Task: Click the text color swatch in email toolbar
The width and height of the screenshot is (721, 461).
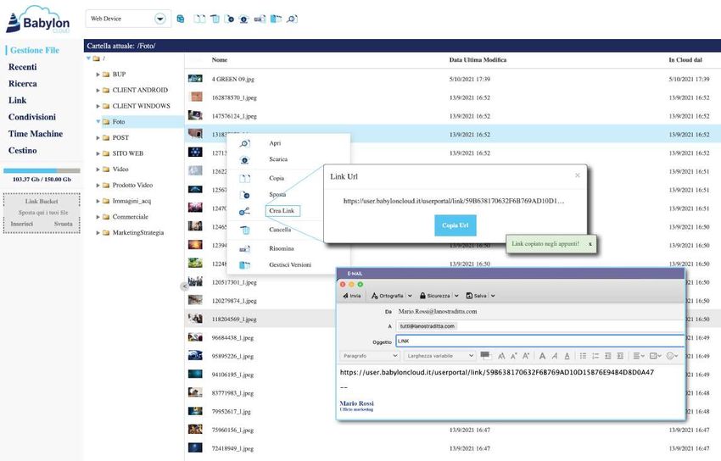Action: coord(485,355)
